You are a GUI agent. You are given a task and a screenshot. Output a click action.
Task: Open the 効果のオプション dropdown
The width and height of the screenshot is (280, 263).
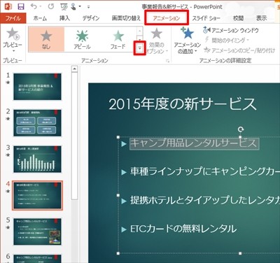(x=157, y=41)
